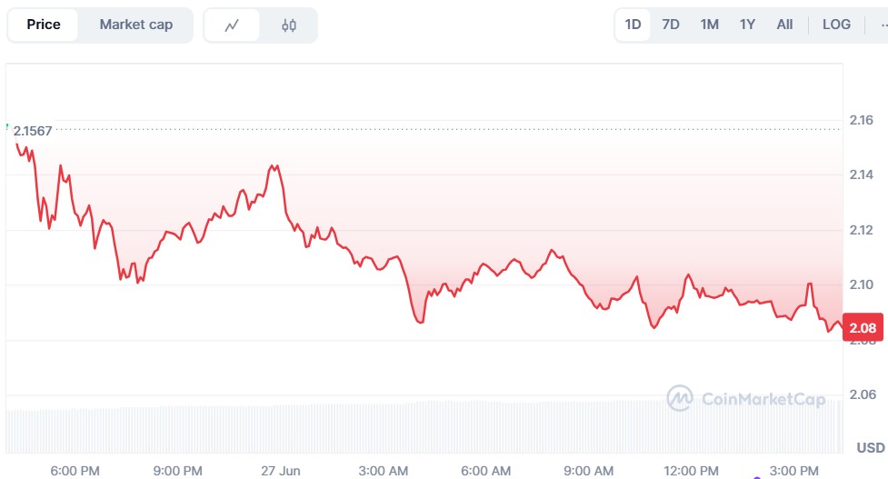Click the USD currency label

871,448
